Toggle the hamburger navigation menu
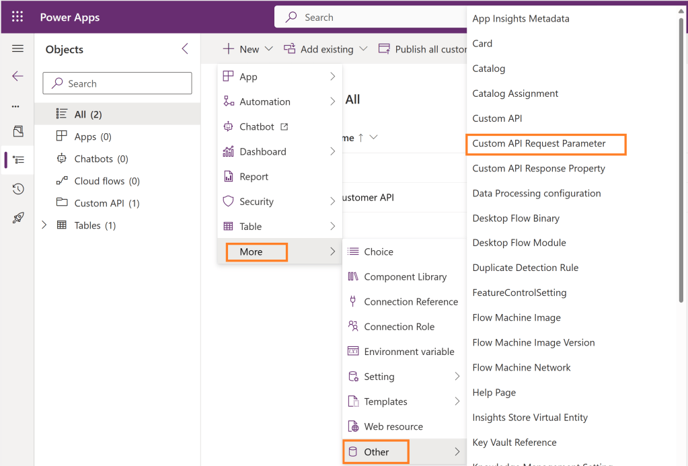This screenshot has height=466, width=688. [x=18, y=49]
